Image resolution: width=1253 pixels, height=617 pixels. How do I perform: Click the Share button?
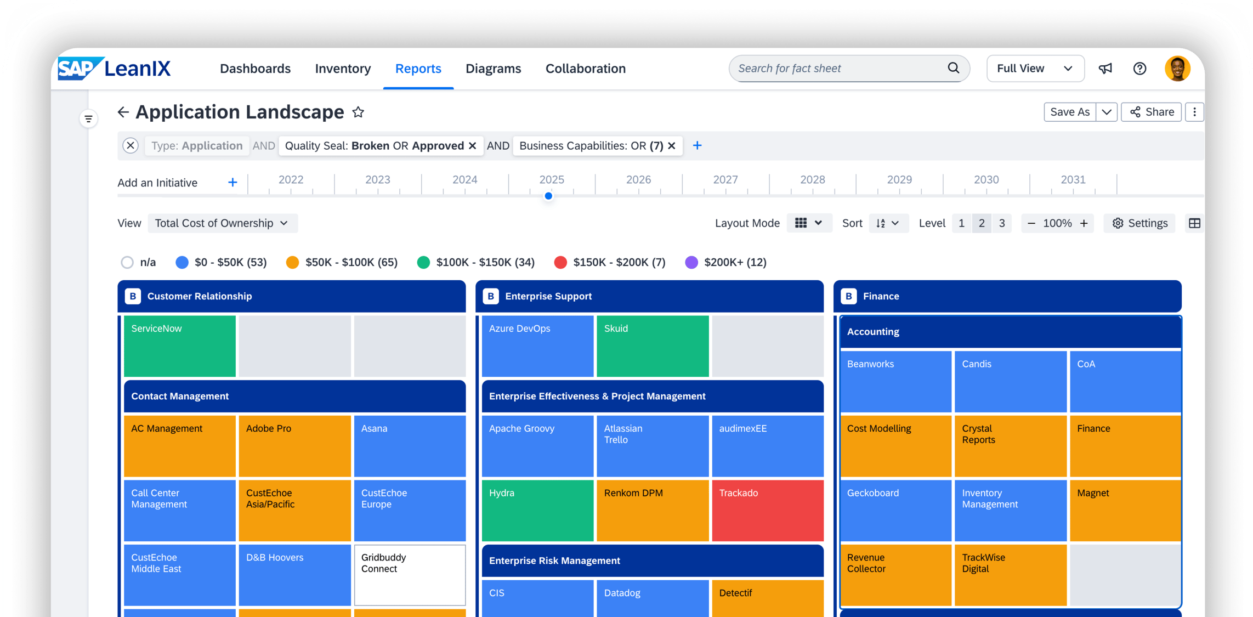pyautogui.click(x=1152, y=112)
